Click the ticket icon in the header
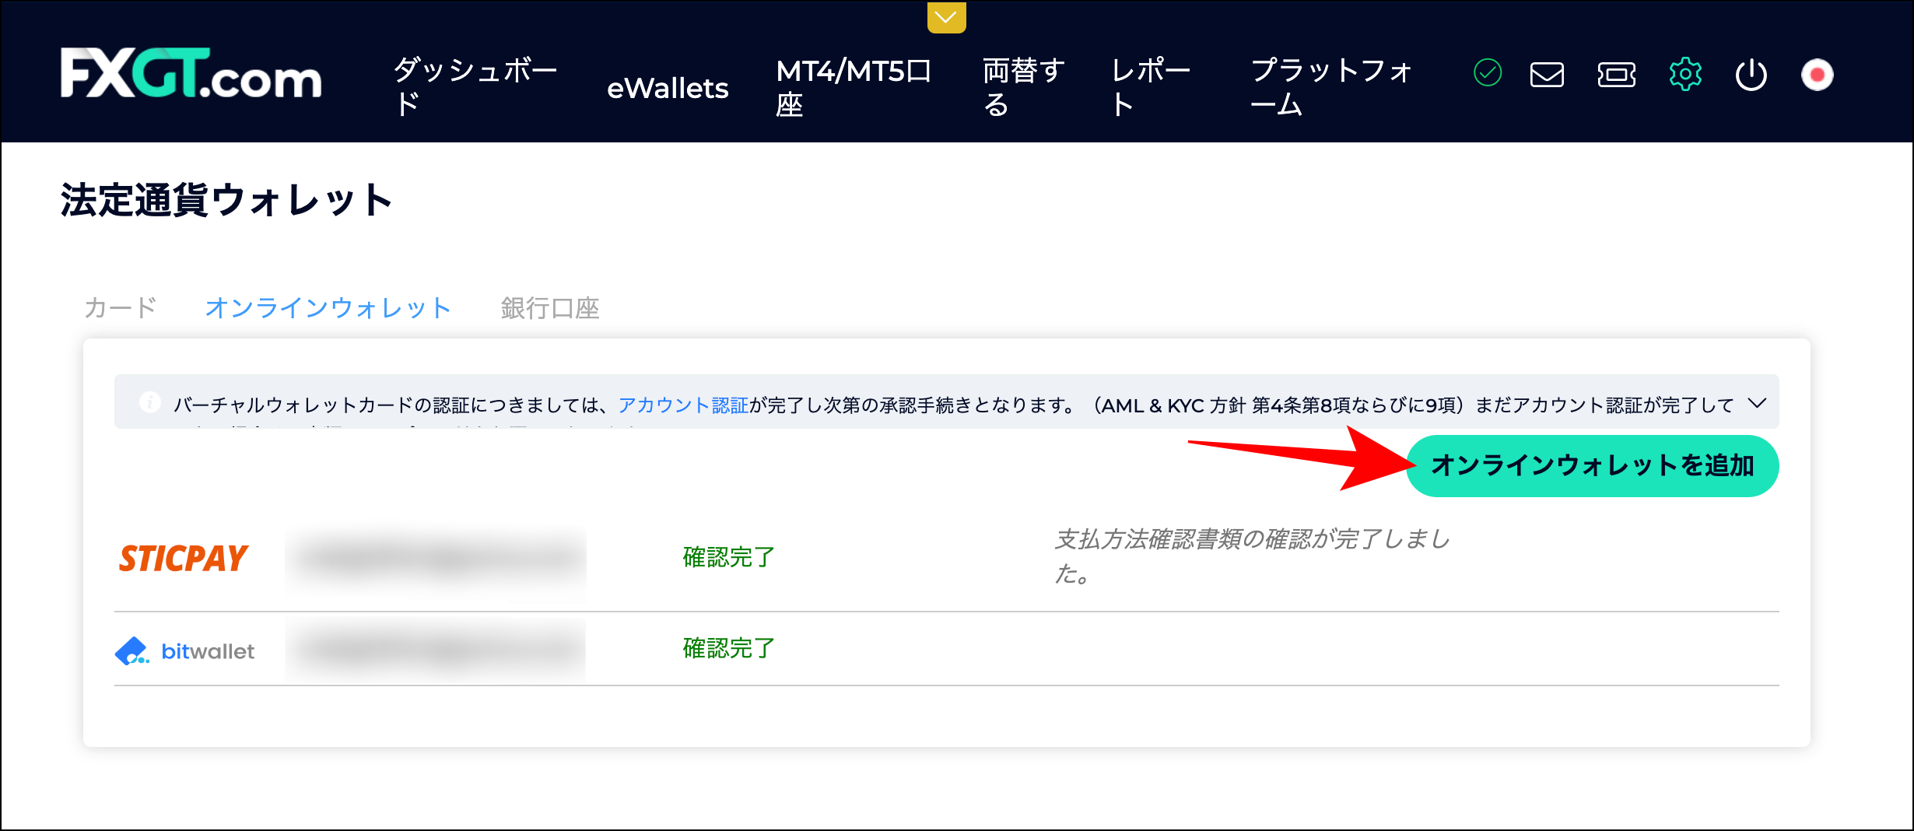Image resolution: width=1914 pixels, height=831 pixels. click(x=1616, y=75)
